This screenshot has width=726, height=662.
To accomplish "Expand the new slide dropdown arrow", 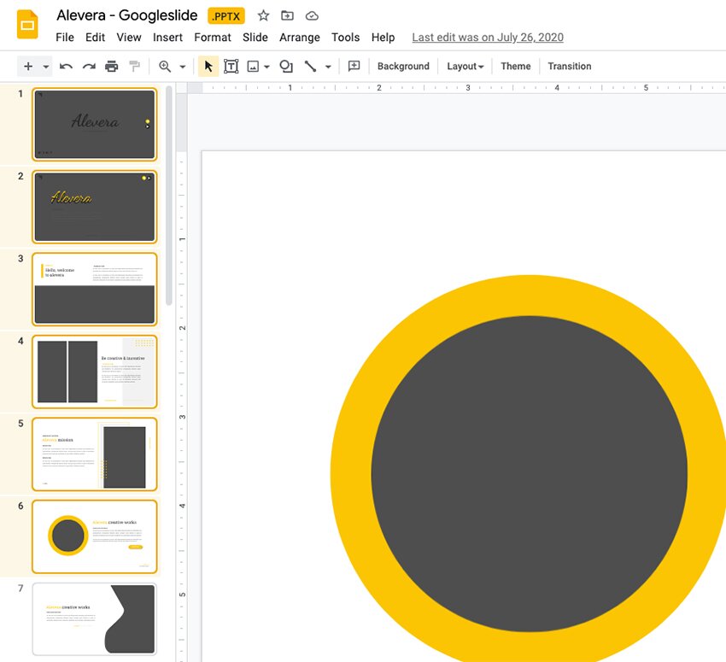I will click(46, 67).
